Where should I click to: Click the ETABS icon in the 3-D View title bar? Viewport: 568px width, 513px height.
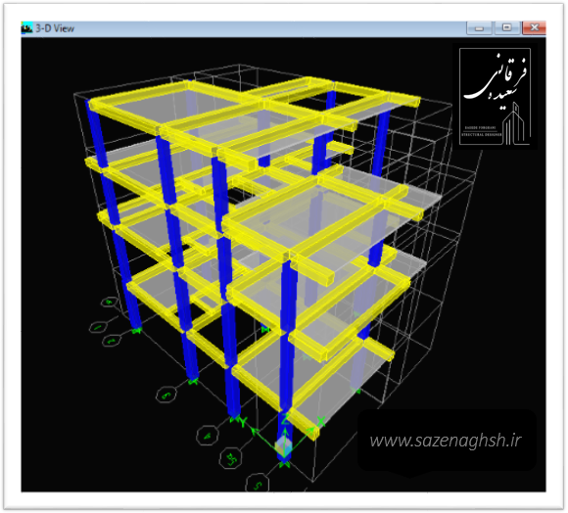coord(26,27)
